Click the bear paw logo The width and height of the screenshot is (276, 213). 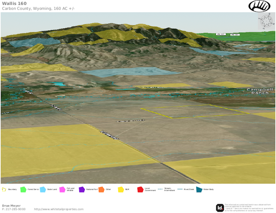259,6
